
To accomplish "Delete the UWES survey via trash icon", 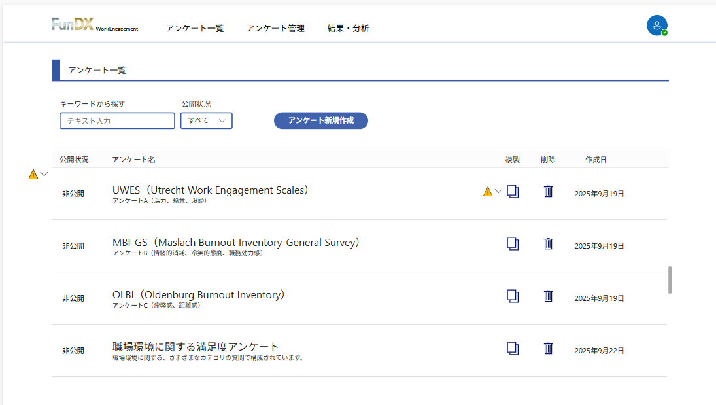I will click(548, 191).
